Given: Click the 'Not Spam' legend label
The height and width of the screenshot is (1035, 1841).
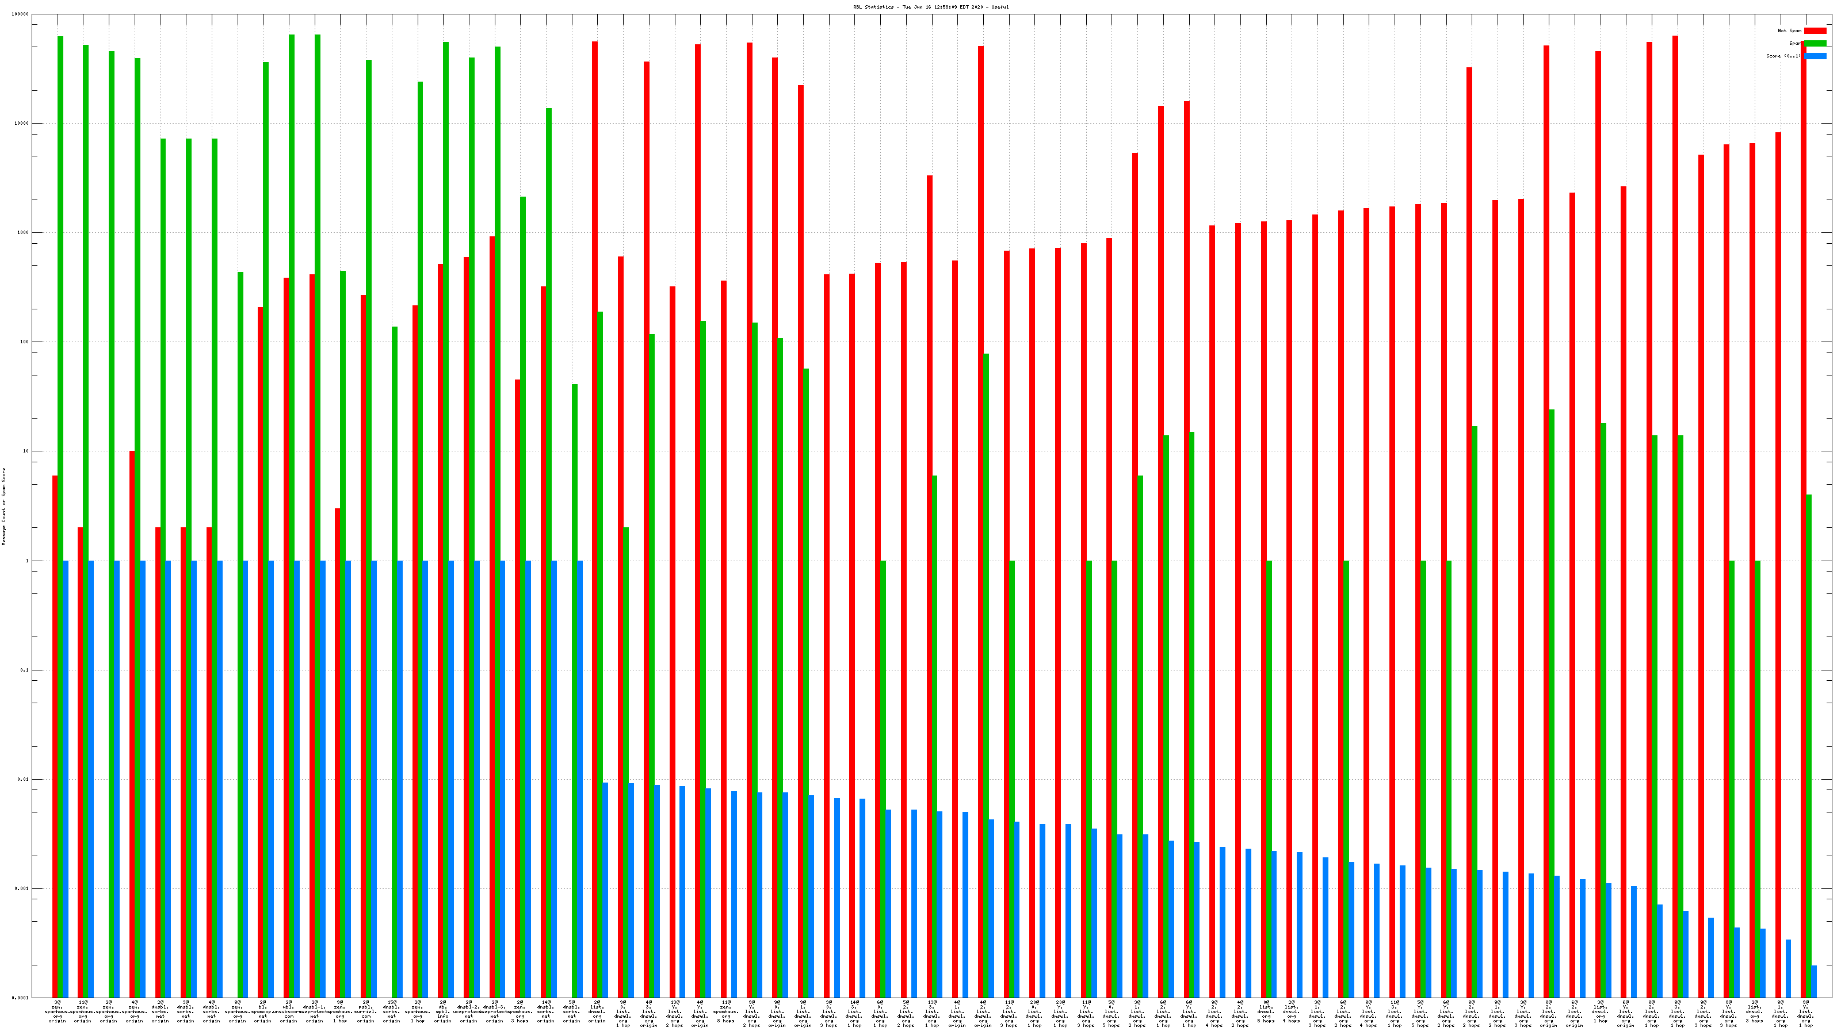Looking at the screenshot, I should point(1790,30).
